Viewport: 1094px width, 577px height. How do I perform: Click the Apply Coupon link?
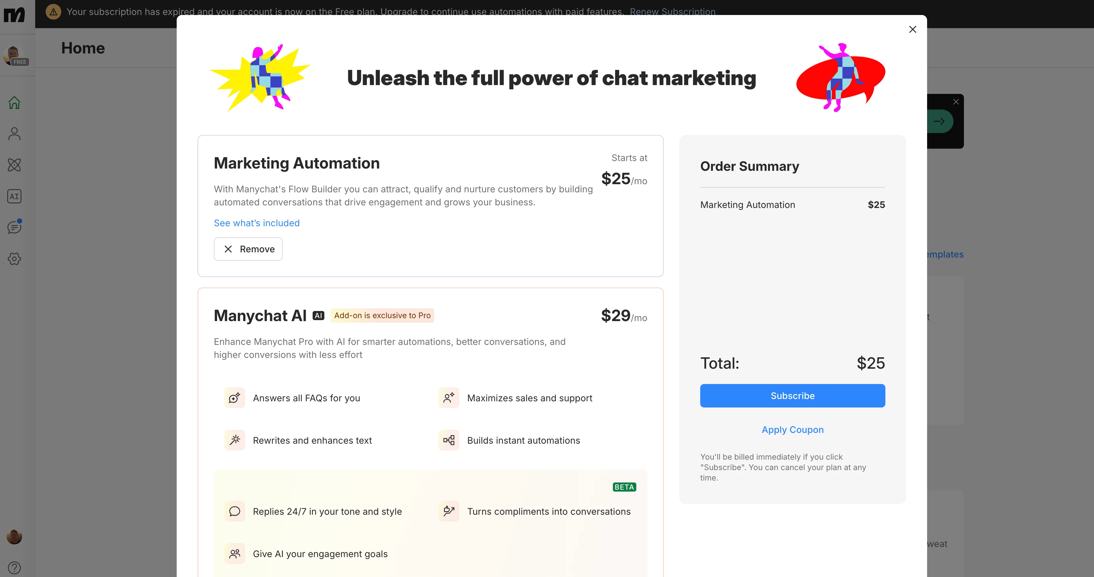point(792,430)
